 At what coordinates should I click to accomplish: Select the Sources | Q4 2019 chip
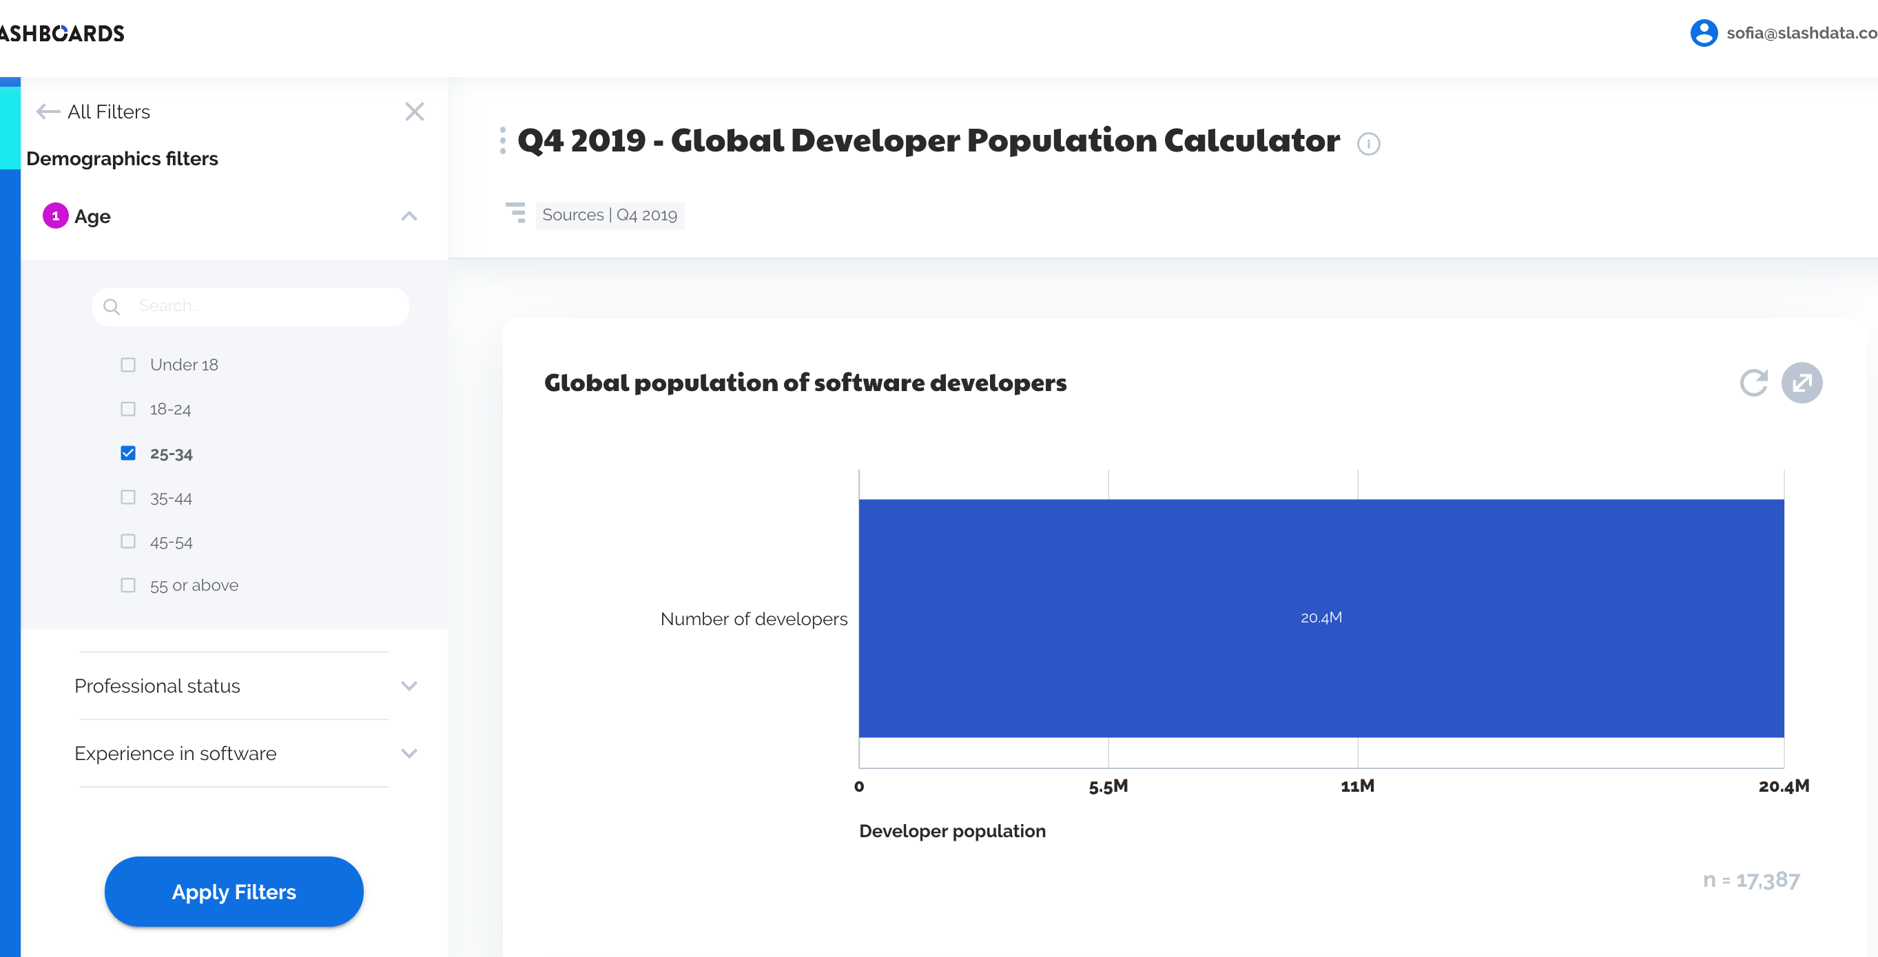(610, 214)
